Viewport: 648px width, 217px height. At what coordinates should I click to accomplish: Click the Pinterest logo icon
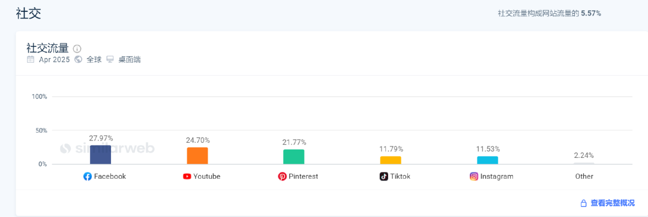click(x=282, y=176)
